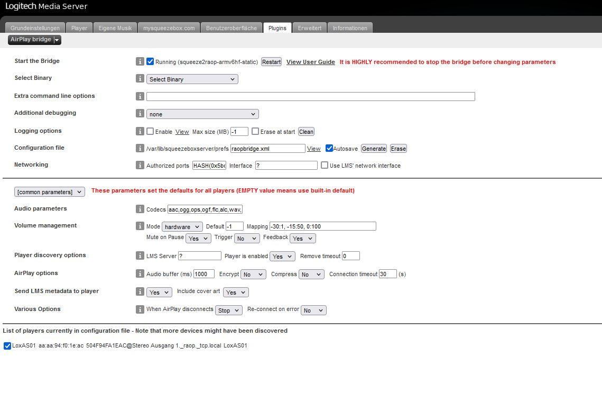Click info icon for Audio parameters
Image resolution: width=602 pixels, height=393 pixels.
pos(140,209)
